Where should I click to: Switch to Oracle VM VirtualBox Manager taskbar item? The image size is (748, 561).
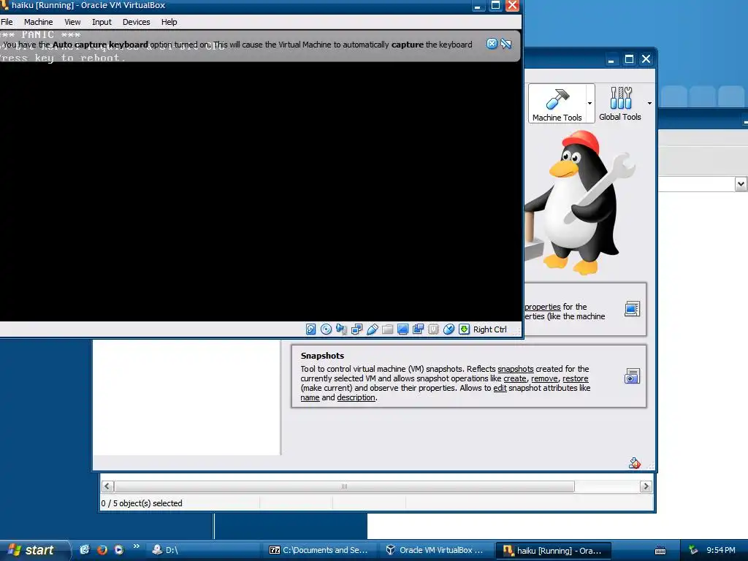[x=435, y=550]
